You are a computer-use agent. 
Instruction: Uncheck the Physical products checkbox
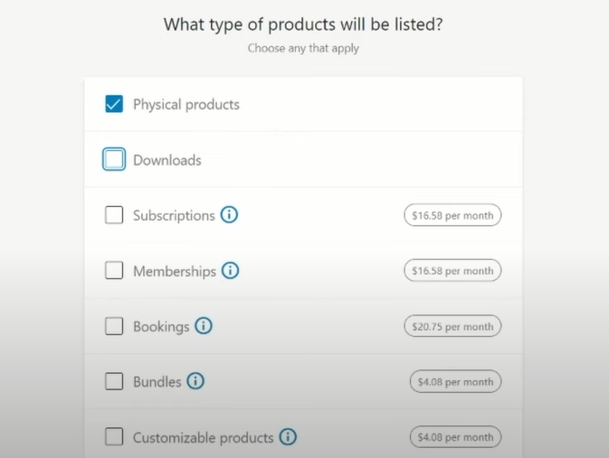(x=114, y=104)
